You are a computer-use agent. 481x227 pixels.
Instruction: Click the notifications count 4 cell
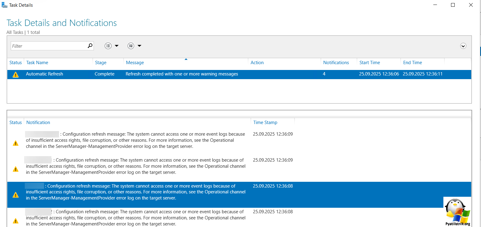pyautogui.click(x=324, y=74)
